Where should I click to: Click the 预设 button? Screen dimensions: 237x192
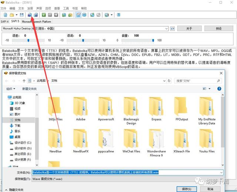[219, 29]
